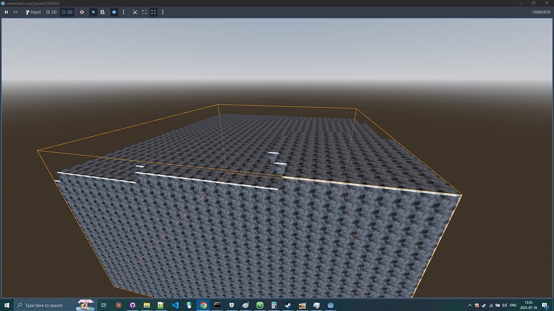Toggle the Input suspend mode

pos(34,12)
